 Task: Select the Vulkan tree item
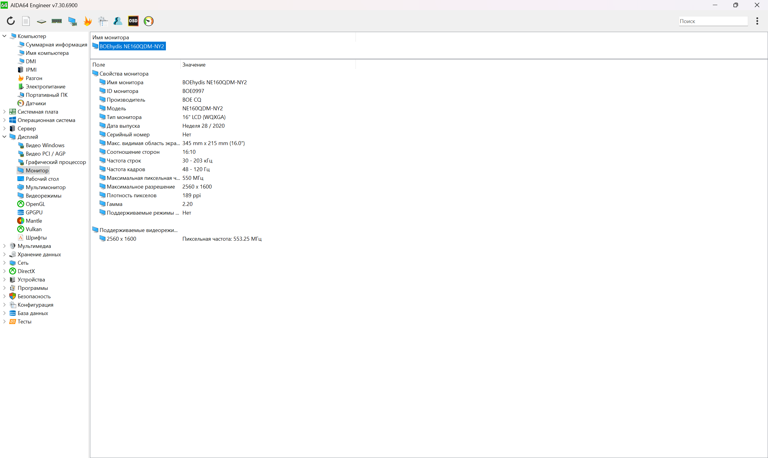[30, 229]
